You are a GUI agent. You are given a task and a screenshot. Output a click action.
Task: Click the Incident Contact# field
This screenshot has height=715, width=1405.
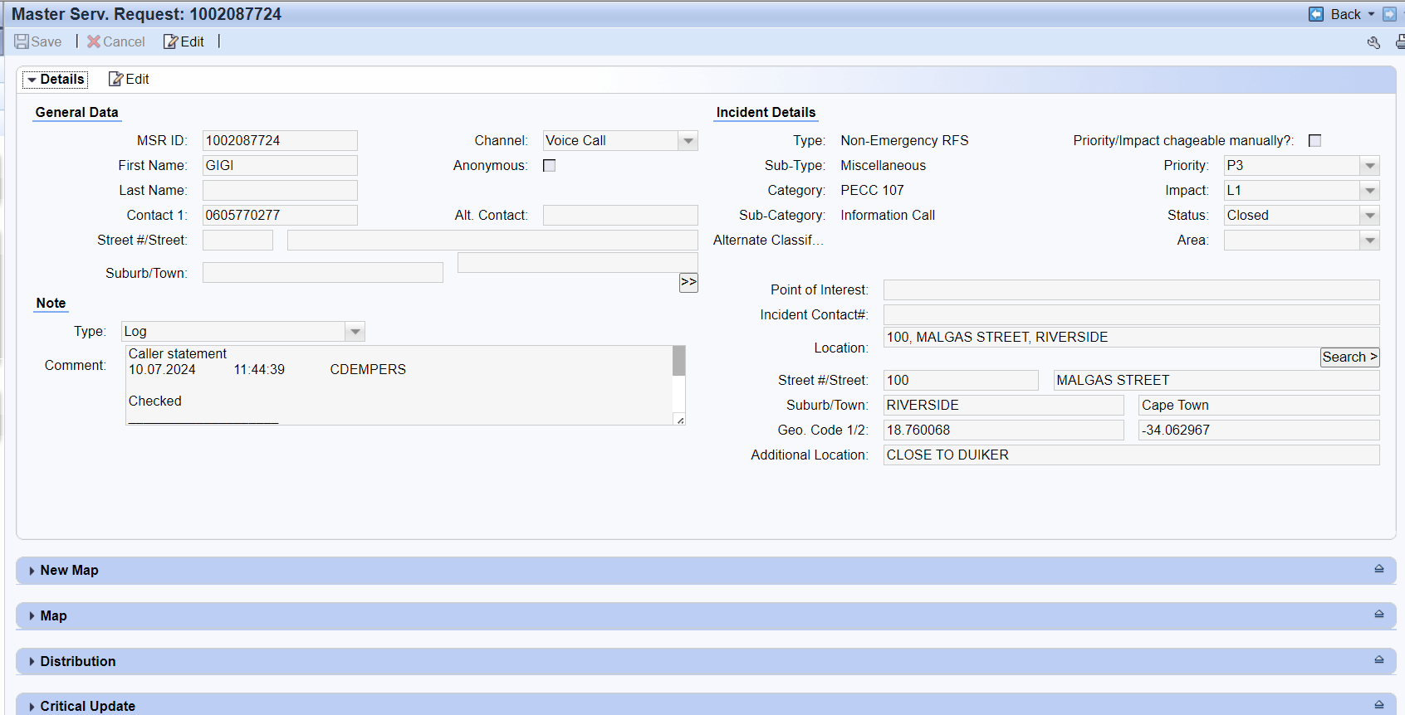tap(1131, 315)
